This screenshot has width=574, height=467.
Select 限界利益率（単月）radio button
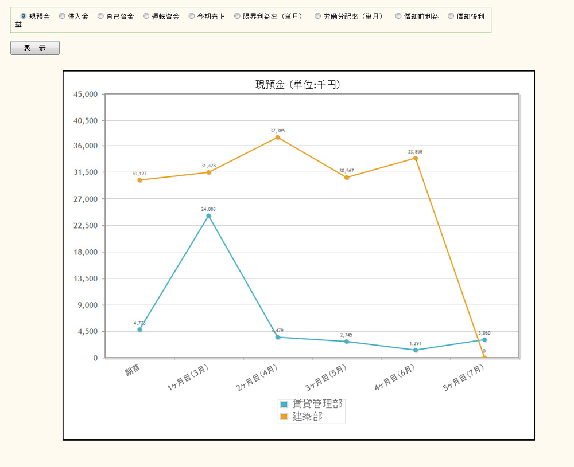237,16
